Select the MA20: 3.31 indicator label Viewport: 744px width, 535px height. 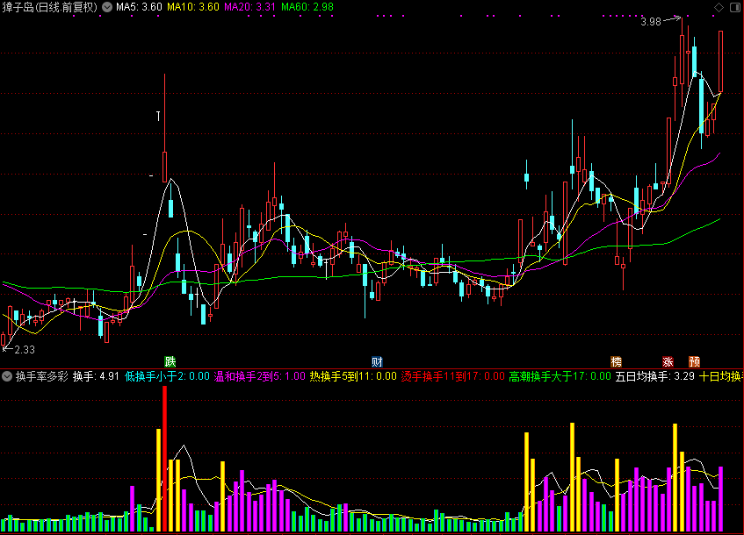click(250, 7)
